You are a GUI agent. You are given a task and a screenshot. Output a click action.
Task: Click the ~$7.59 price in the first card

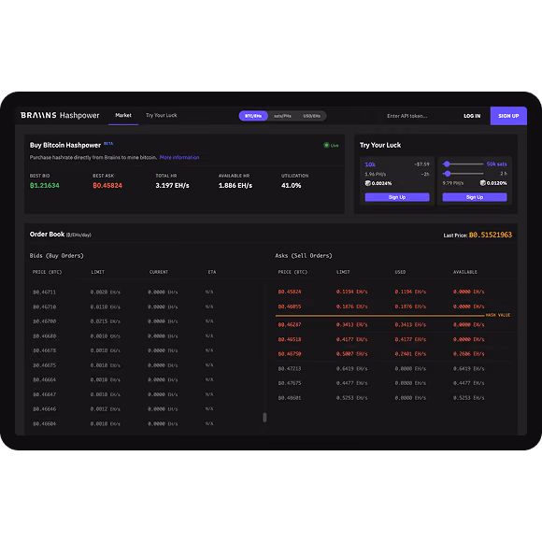pyautogui.click(x=421, y=164)
